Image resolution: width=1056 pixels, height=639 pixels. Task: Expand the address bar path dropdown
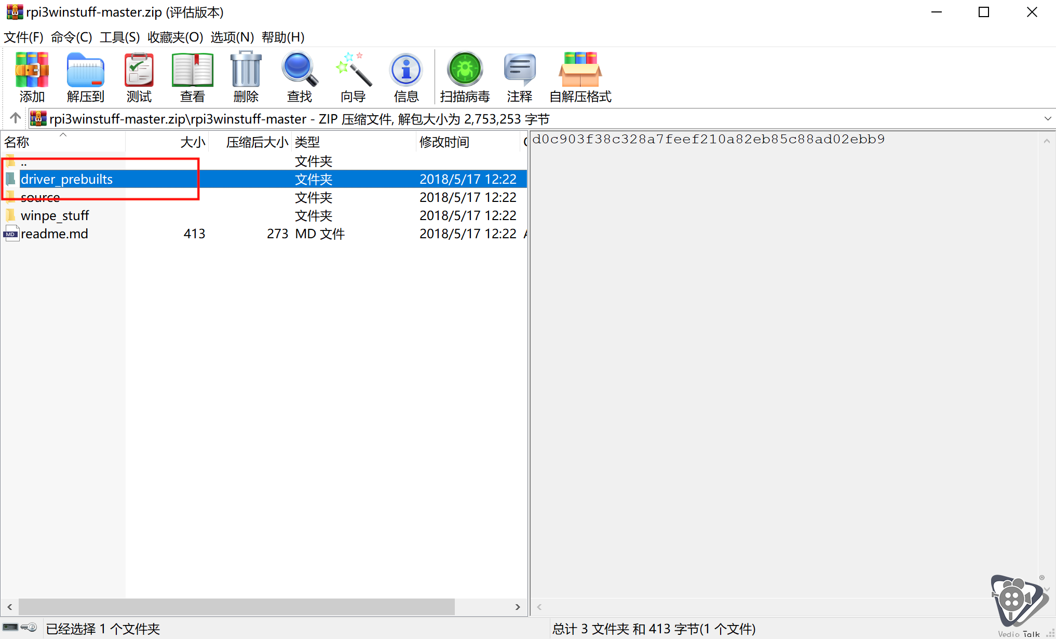(x=1047, y=119)
